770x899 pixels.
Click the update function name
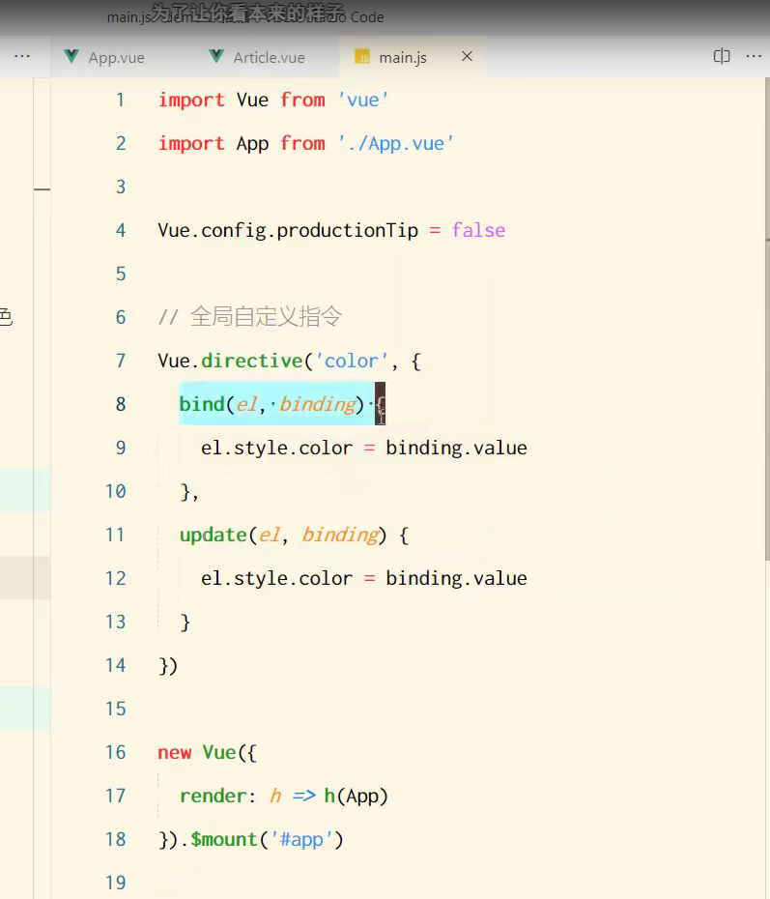214,535
